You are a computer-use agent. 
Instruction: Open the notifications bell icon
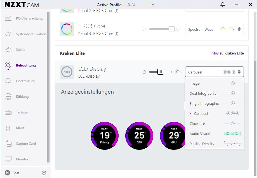[x=223, y=4]
